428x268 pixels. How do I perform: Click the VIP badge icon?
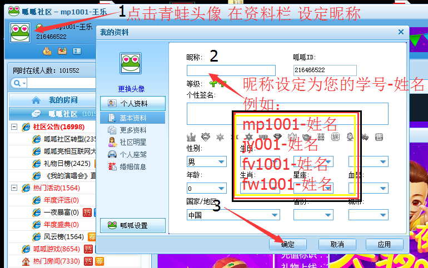(x=263, y=136)
